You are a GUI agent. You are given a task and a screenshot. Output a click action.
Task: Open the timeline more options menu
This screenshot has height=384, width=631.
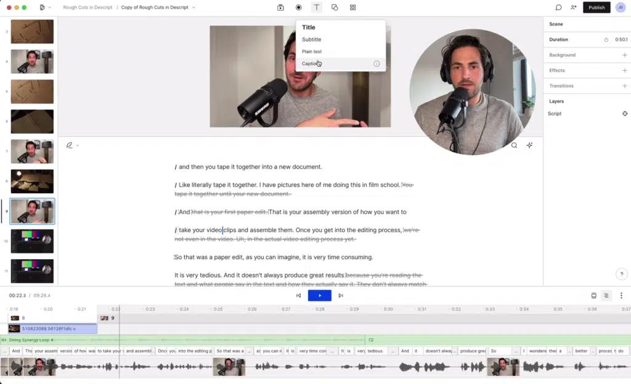(x=621, y=295)
